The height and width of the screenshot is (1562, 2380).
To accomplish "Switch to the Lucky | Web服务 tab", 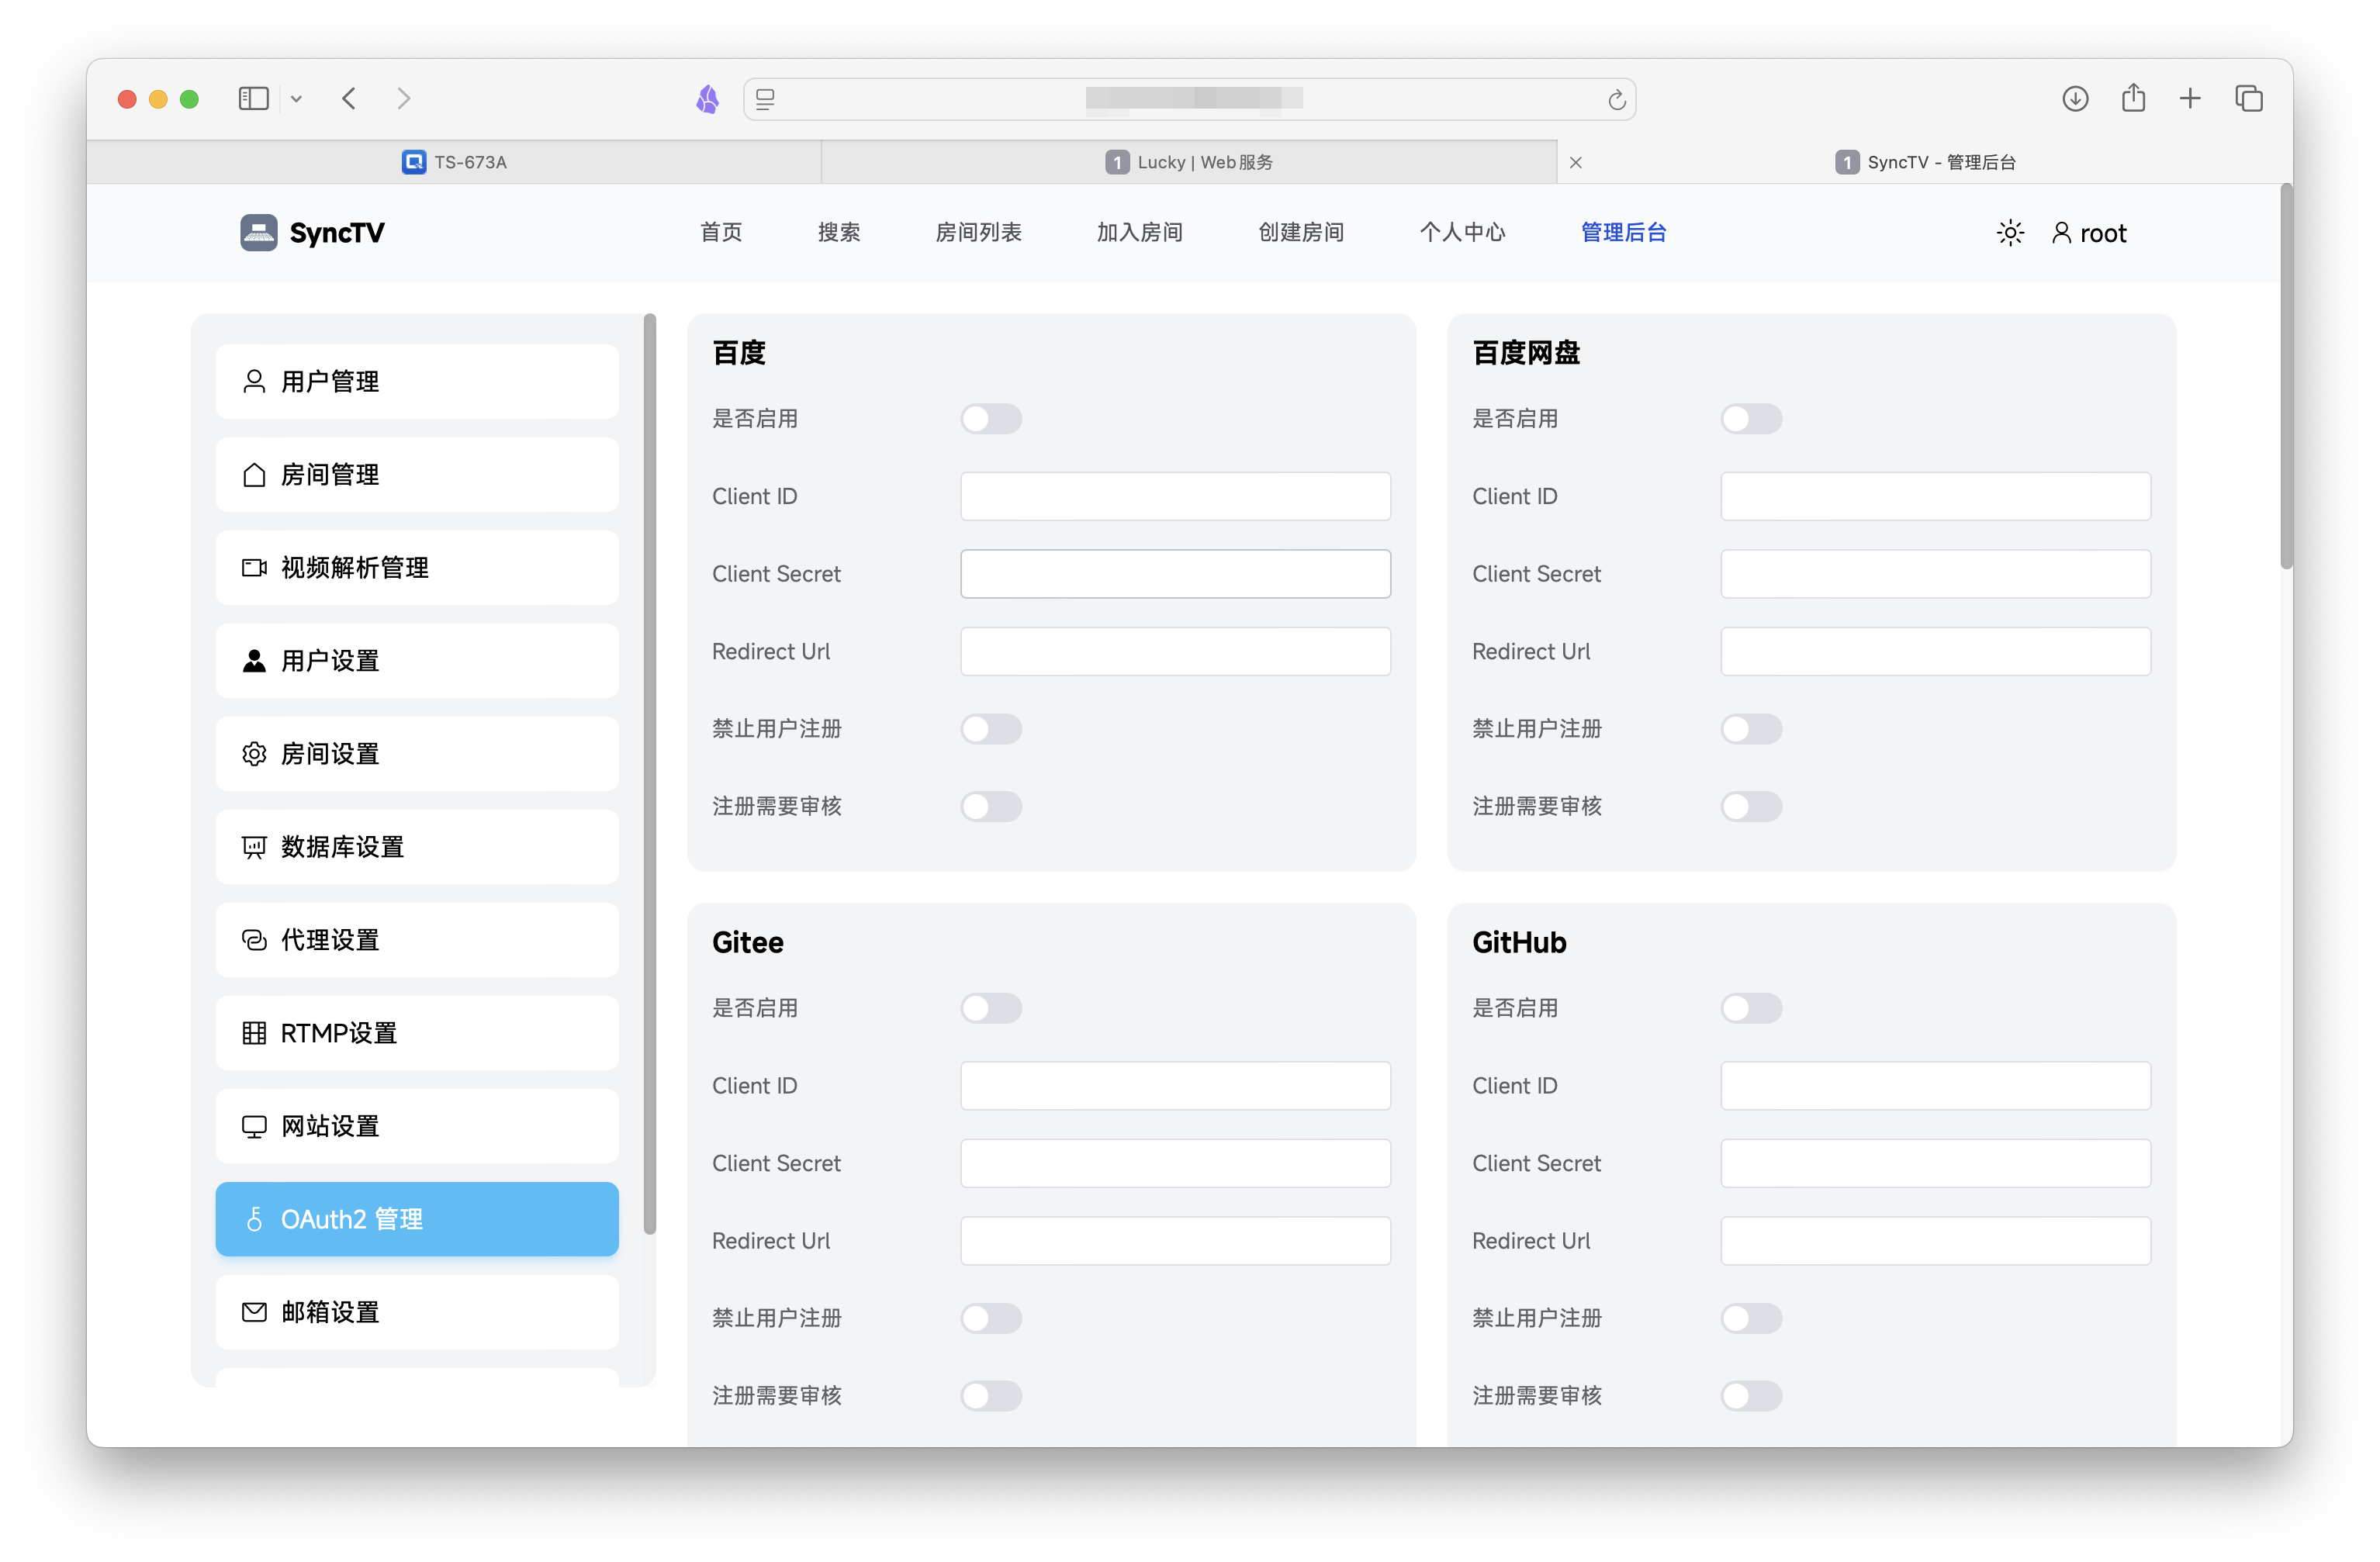I will tap(1189, 162).
